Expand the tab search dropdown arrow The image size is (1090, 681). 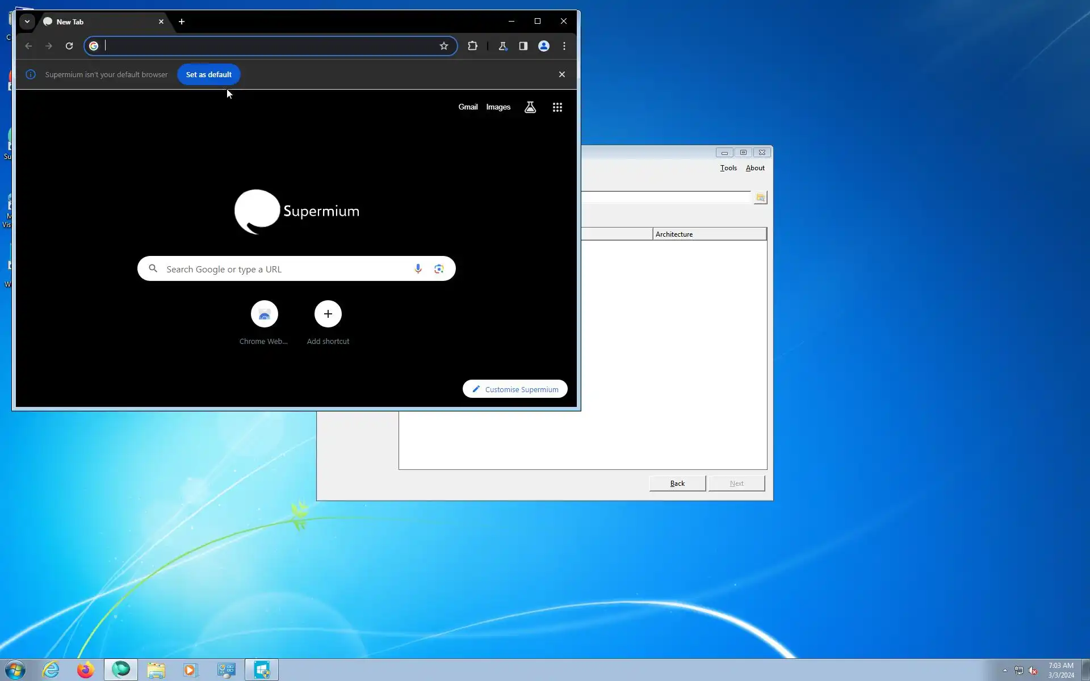pos(27,22)
